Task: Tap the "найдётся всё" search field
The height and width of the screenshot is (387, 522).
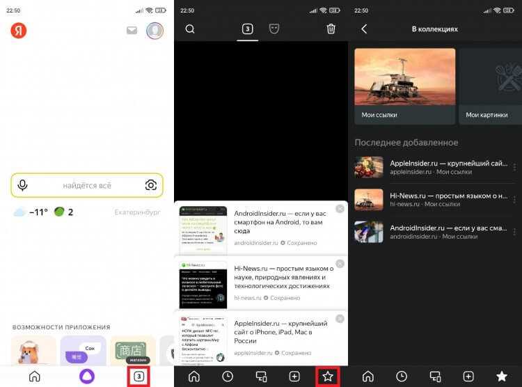Action: pos(87,185)
